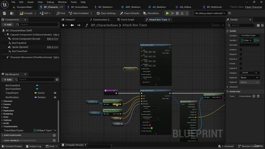Navigate forward in graph history

click(79, 25)
